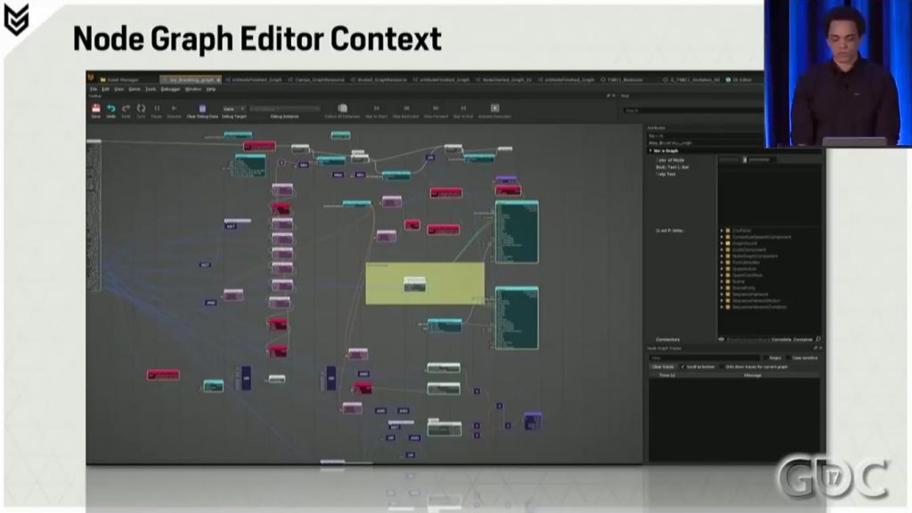The height and width of the screenshot is (513, 912).
Task: Click the Step Forward icon
Action: pyautogui.click(x=435, y=108)
